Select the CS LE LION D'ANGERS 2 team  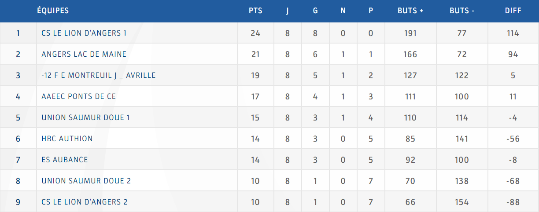click(x=84, y=202)
